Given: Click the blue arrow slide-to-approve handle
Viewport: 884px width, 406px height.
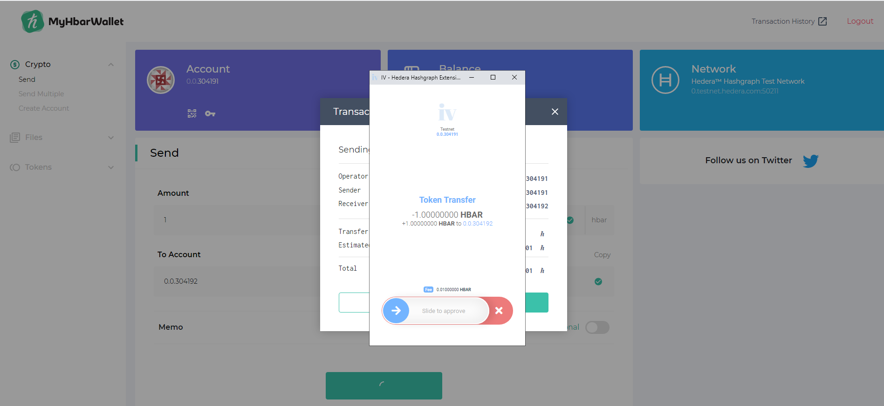Looking at the screenshot, I should (396, 311).
